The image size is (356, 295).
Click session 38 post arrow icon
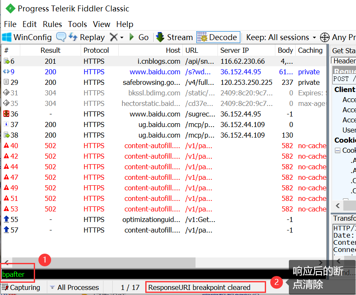click(7, 135)
